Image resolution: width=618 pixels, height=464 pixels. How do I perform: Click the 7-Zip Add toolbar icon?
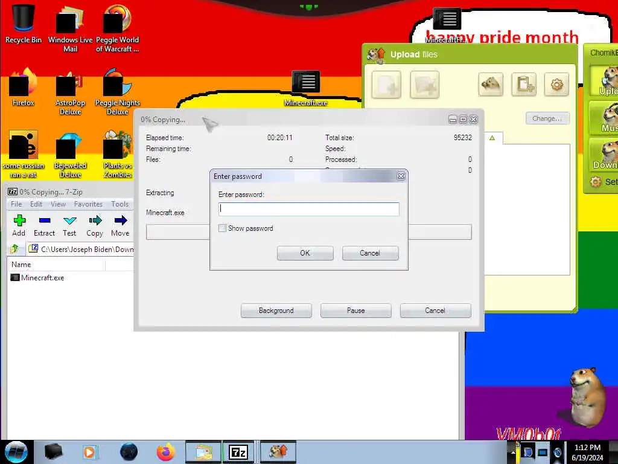click(x=19, y=225)
